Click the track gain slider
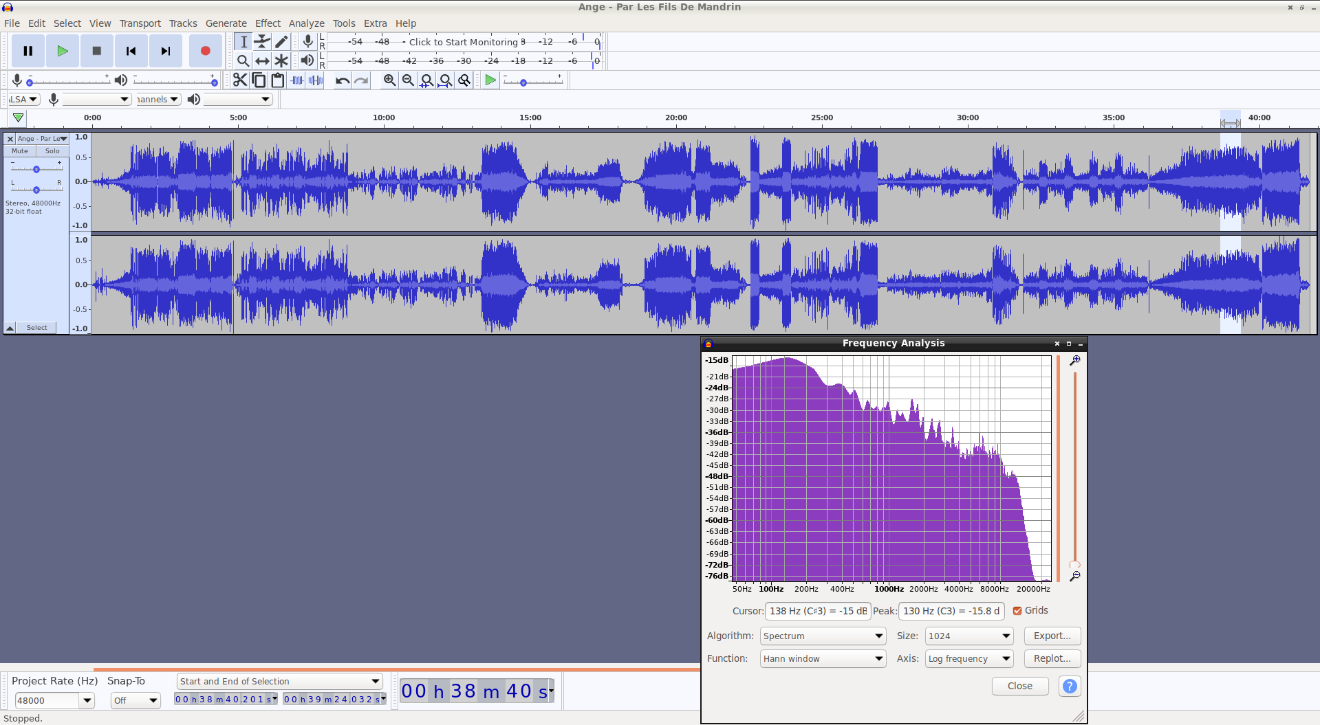This screenshot has height=725, width=1320. [x=36, y=169]
